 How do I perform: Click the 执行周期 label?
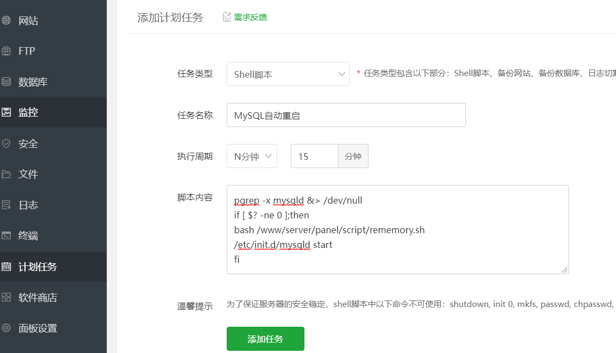[195, 157]
